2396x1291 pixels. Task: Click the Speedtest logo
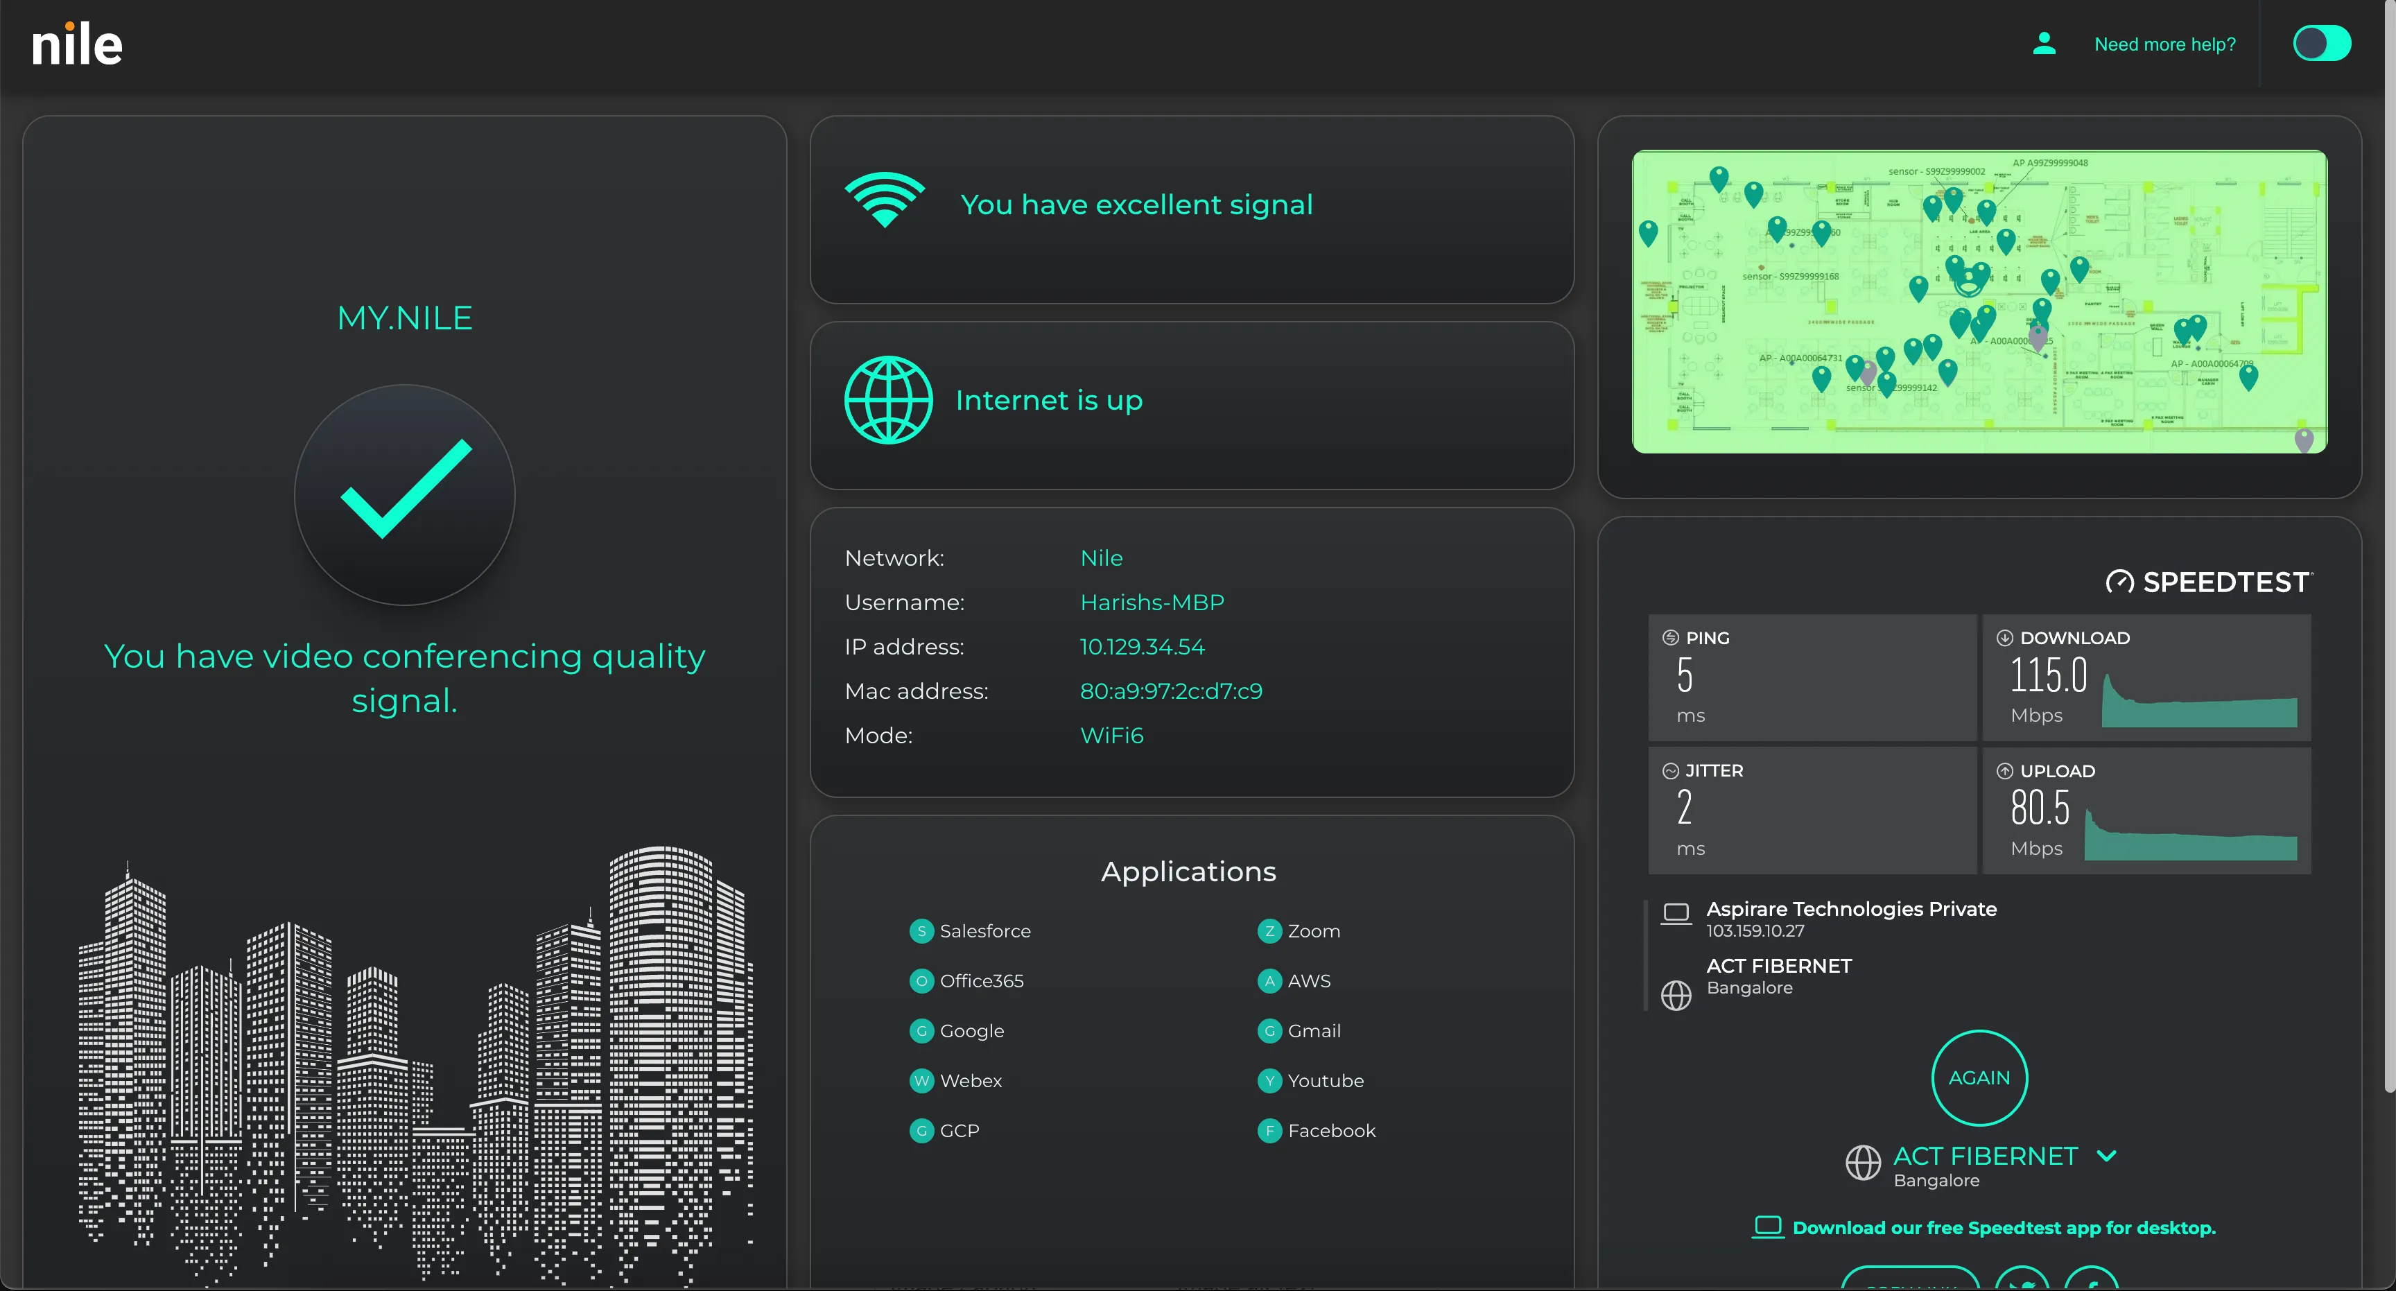(2209, 582)
